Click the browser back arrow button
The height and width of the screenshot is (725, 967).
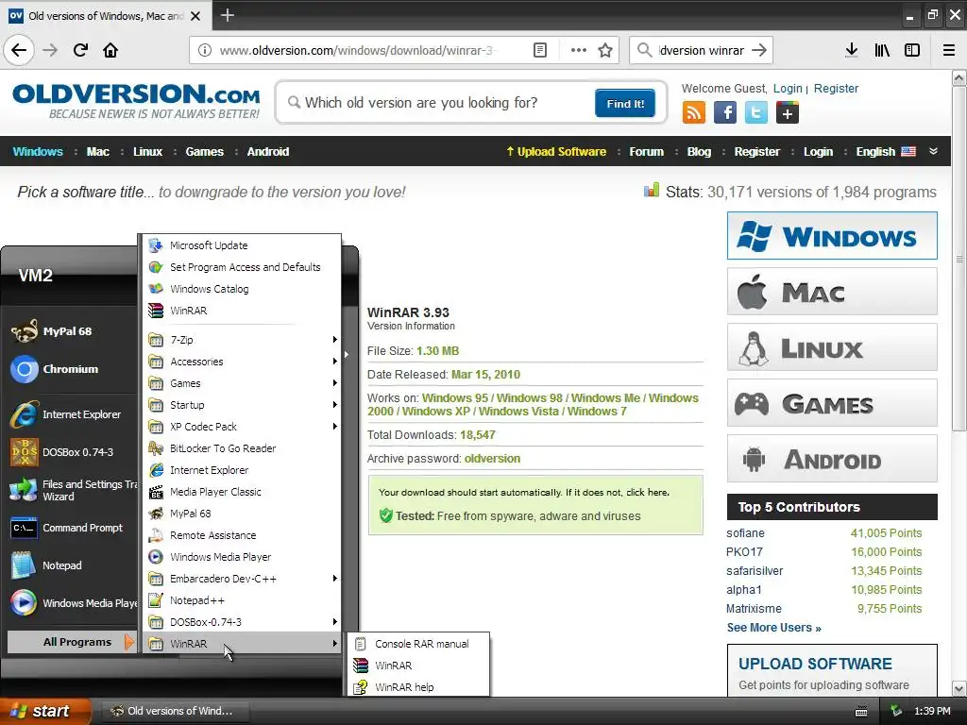tap(19, 50)
